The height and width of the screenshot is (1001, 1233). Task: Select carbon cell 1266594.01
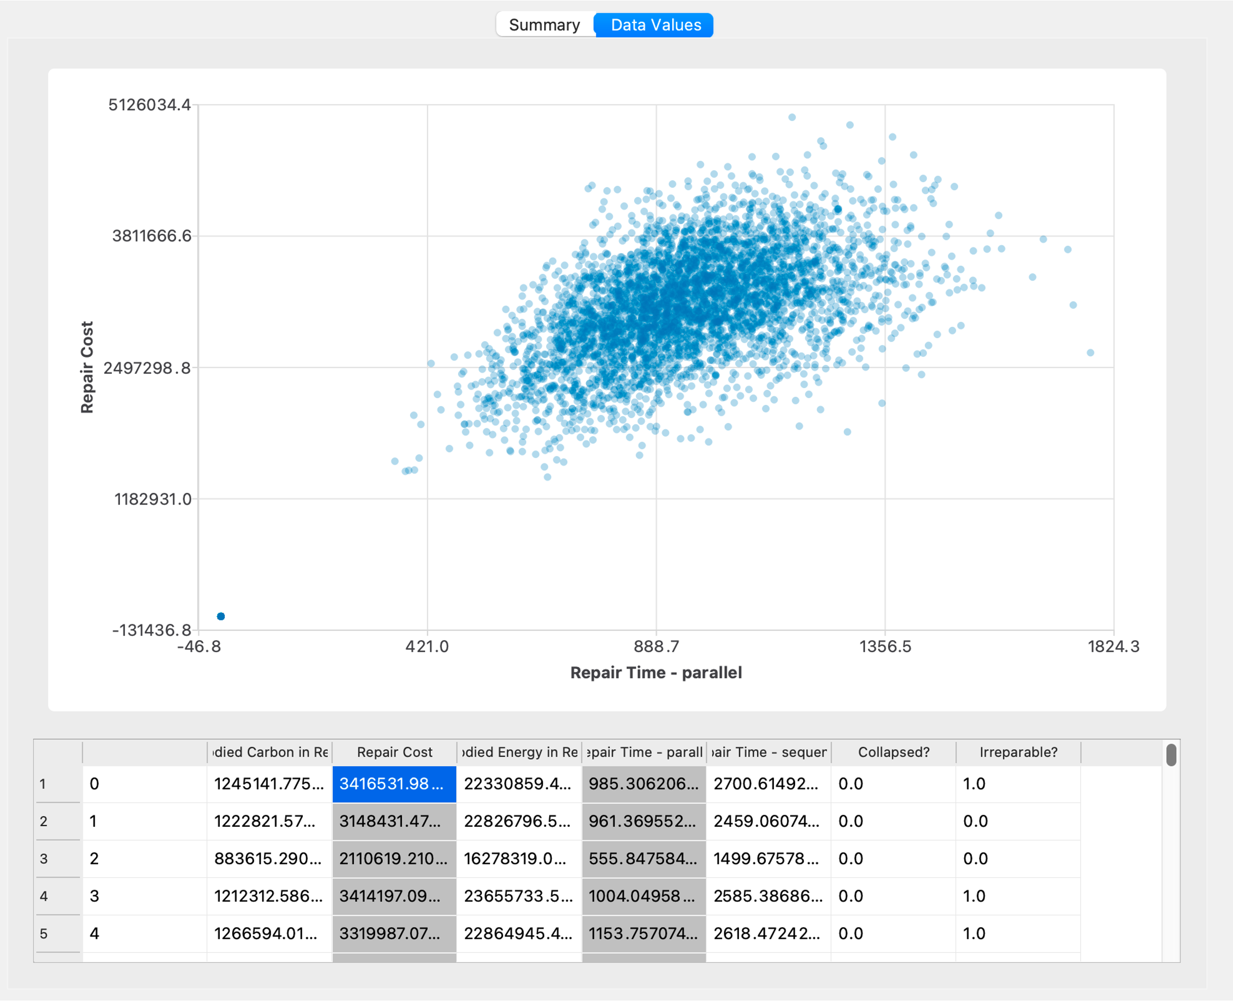click(x=270, y=934)
